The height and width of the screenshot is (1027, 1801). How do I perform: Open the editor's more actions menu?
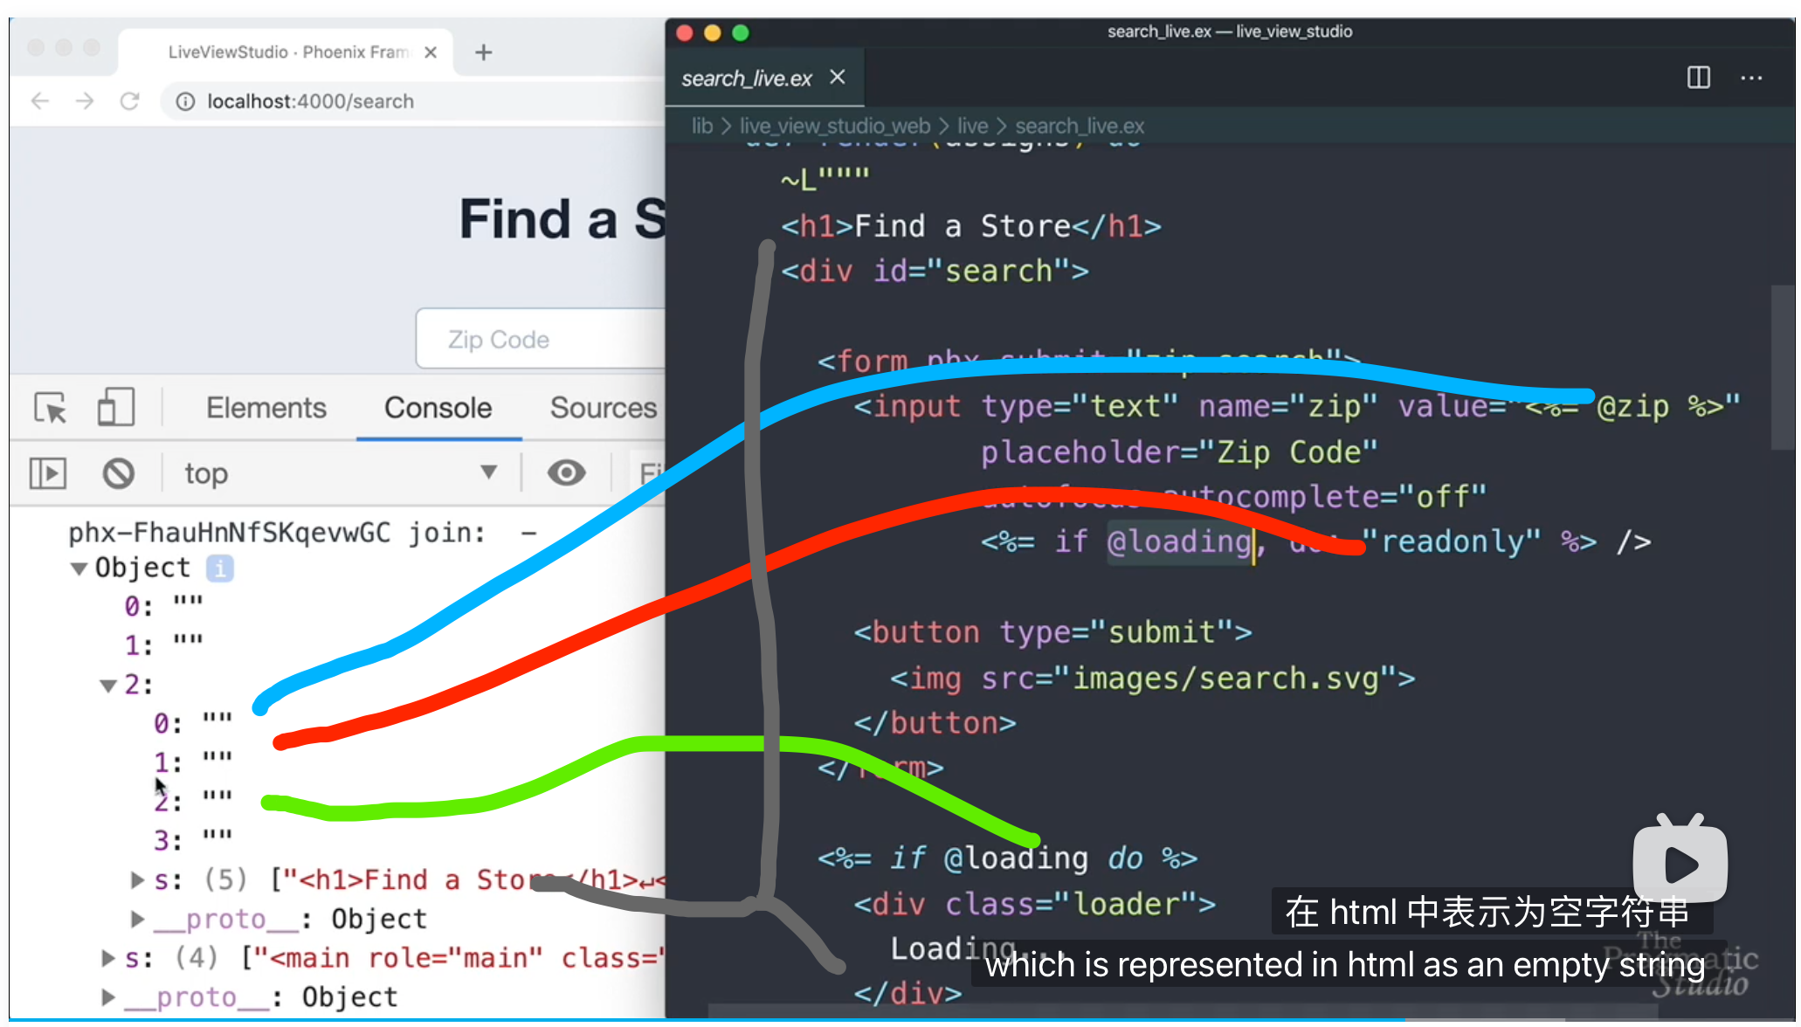(1751, 78)
